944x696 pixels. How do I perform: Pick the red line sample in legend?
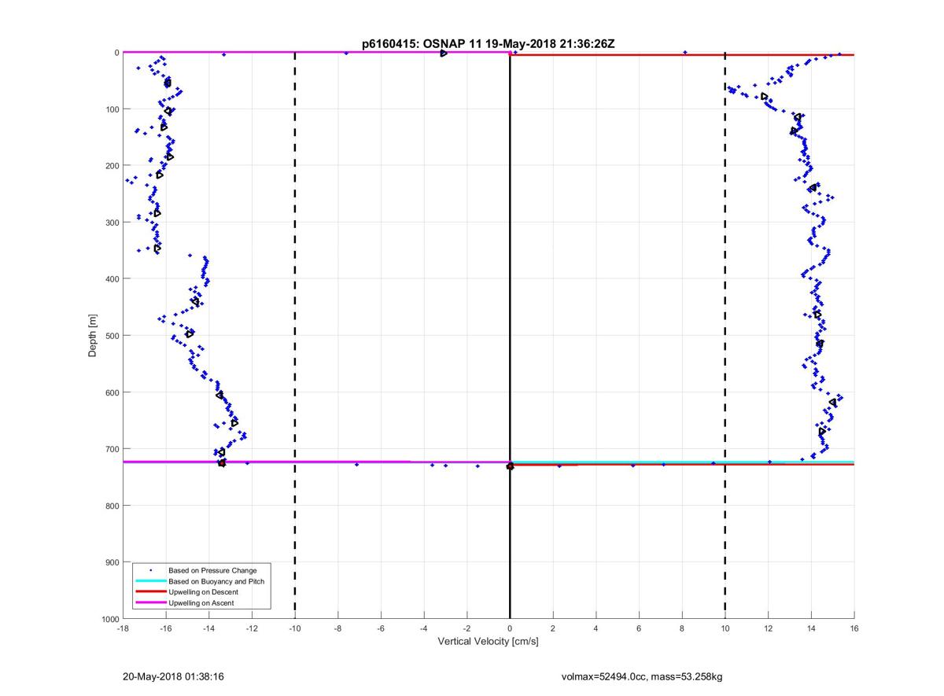pyautogui.click(x=150, y=591)
